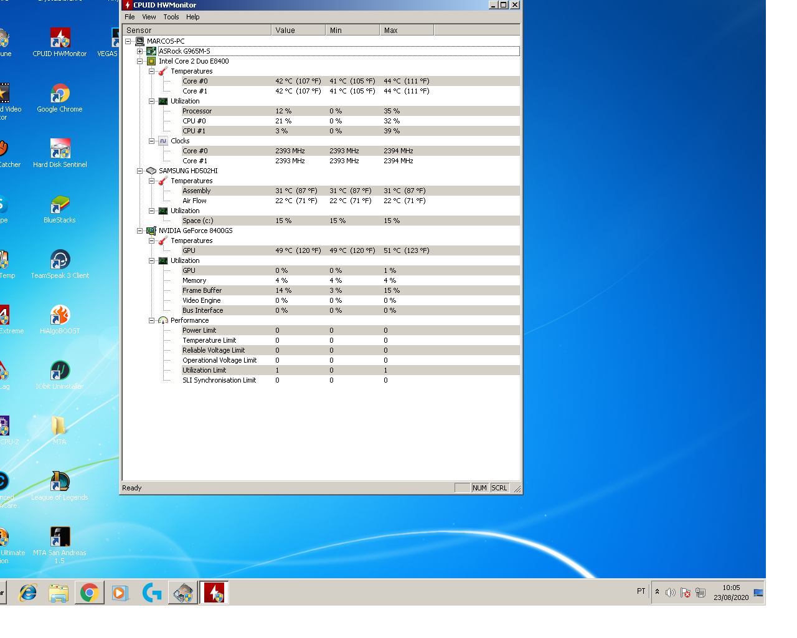This screenshot has height=638, width=797.
Task: Click the SAMSUNG hard drive icon
Action: pyautogui.click(x=151, y=171)
